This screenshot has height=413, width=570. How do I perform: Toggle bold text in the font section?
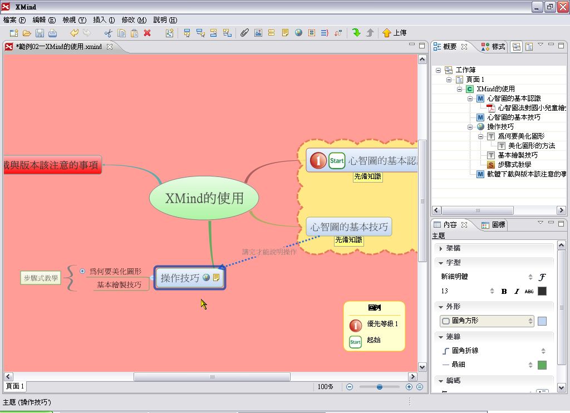504,291
